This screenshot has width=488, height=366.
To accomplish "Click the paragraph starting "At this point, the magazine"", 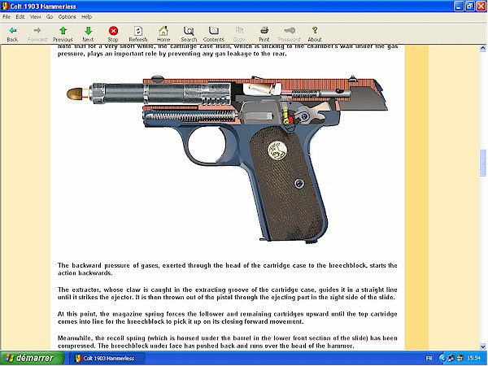I will click(228, 318).
